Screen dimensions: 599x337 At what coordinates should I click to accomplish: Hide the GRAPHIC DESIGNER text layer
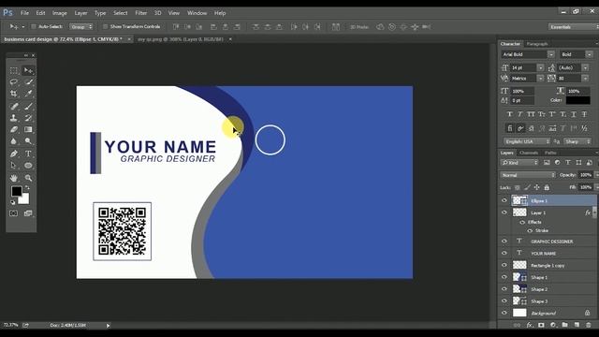click(x=504, y=242)
